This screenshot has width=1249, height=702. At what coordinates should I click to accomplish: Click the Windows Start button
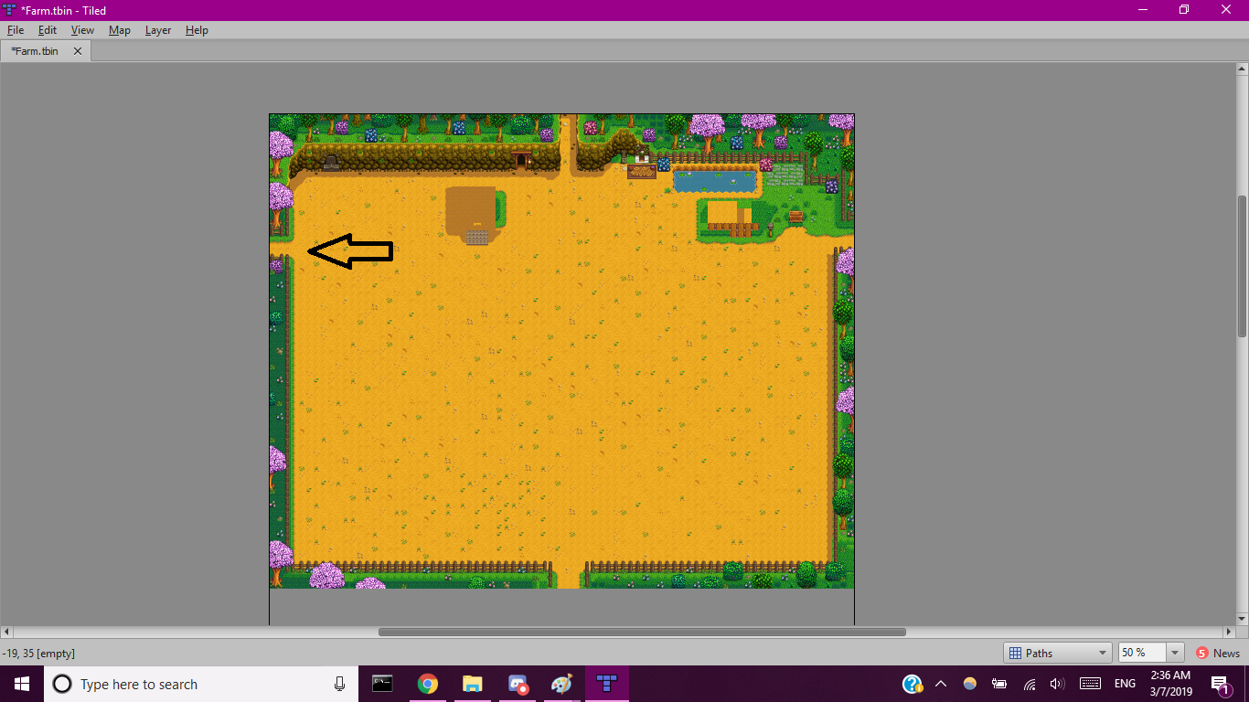[22, 684]
